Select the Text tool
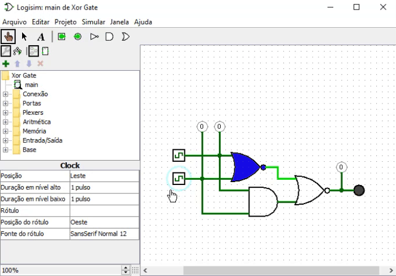396x276 pixels. pyautogui.click(x=41, y=37)
